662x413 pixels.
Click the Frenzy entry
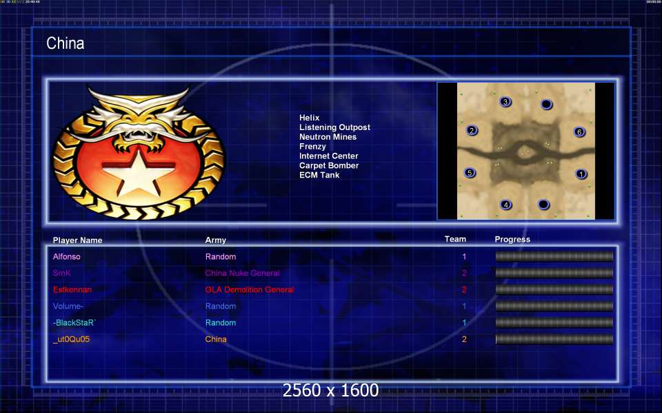tap(312, 146)
